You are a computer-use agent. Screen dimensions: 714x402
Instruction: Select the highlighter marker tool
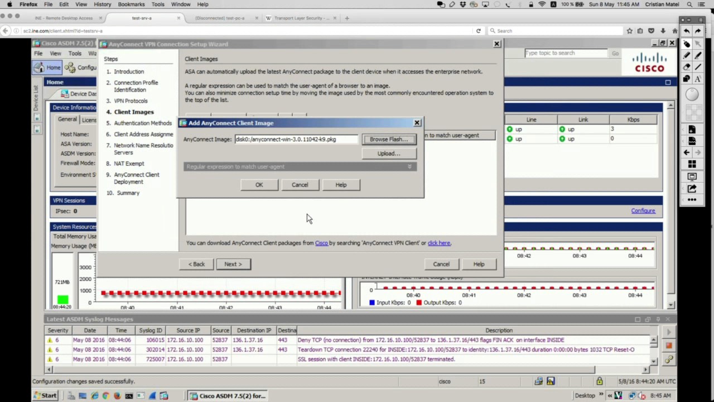[698, 55]
